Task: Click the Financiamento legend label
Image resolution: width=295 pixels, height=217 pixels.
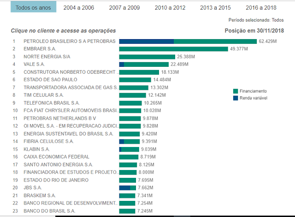Action: click(253, 91)
